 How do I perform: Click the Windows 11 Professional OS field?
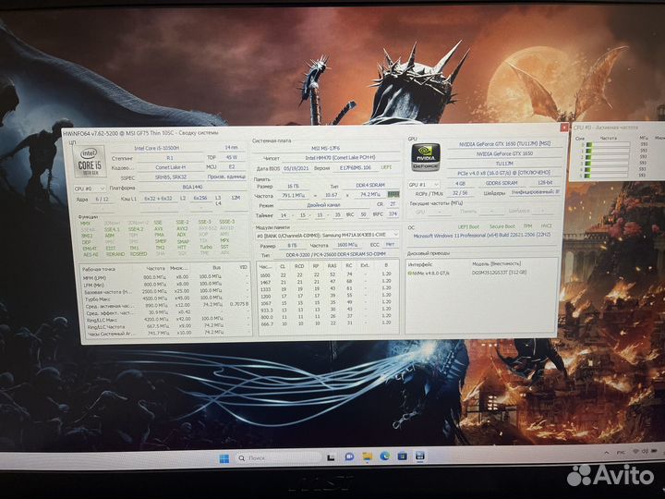click(x=482, y=235)
